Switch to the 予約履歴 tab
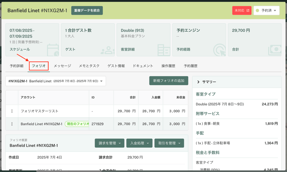Image resolution: width=287 pixels, height=172 pixels. (191, 66)
